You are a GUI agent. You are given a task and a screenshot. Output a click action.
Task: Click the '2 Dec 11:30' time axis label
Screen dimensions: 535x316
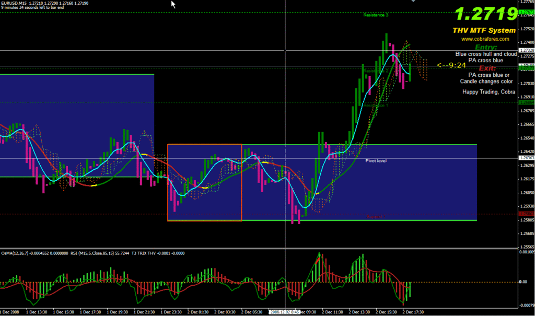[x=333, y=312]
